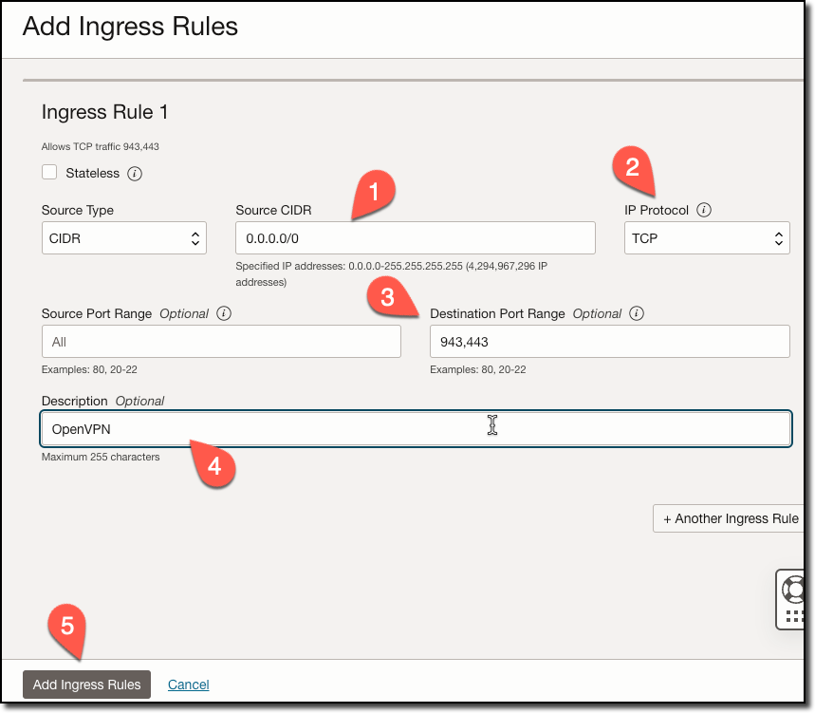Enable the Stateless checkbox
Viewport: 815px width, 713px height.
(49, 173)
